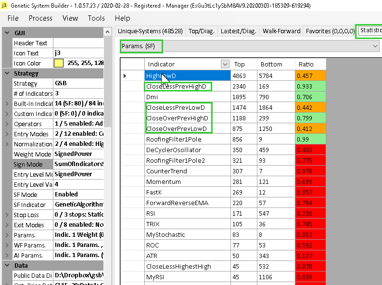Click the row pointer arrow beside HighLowD
Screen dimensions: 382x285
click(125, 76)
